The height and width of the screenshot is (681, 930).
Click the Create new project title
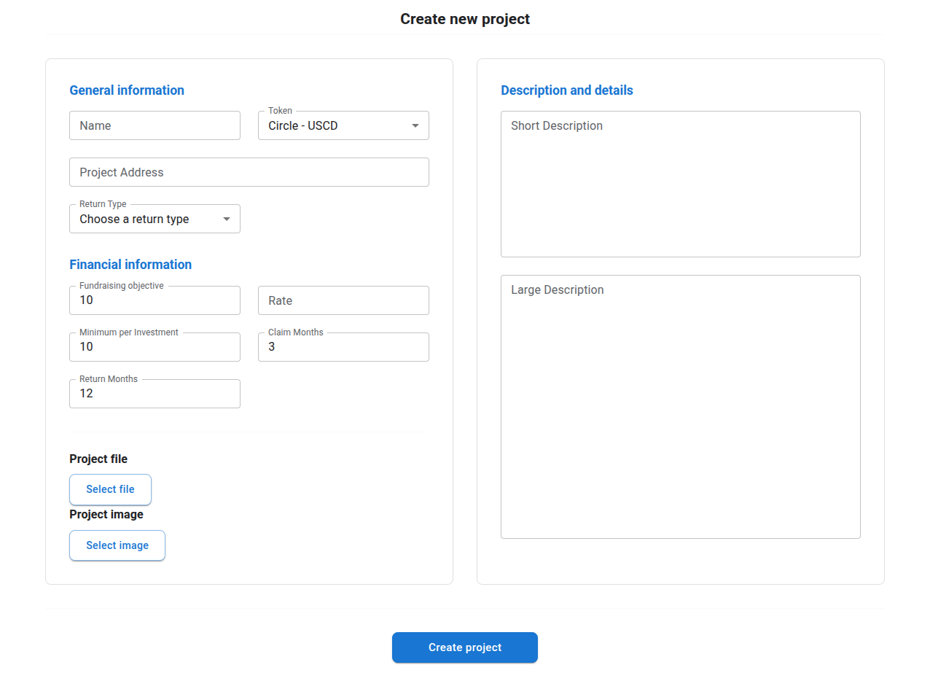(465, 19)
